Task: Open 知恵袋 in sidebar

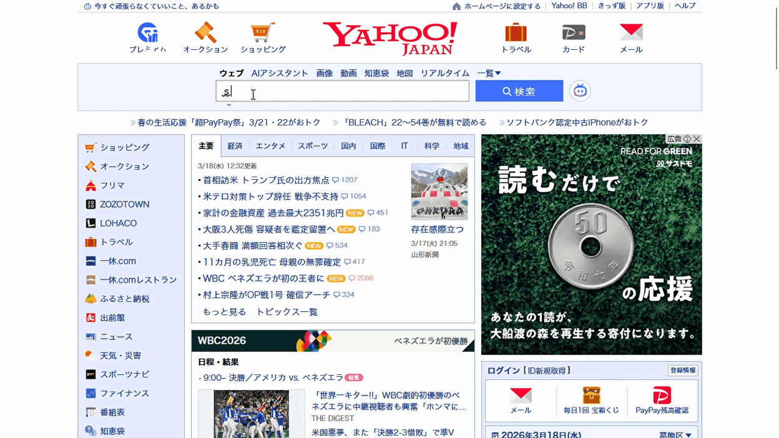Action: click(x=105, y=431)
